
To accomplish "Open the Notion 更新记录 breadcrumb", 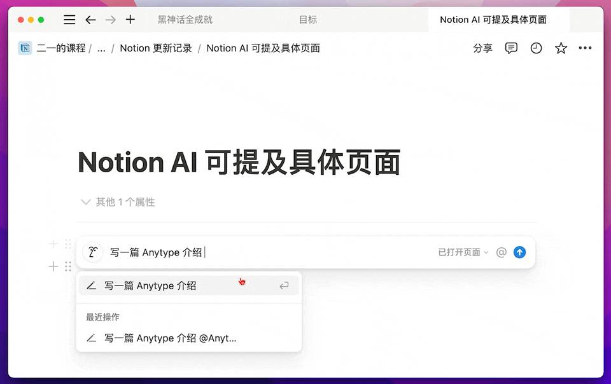I will tap(156, 48).
